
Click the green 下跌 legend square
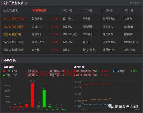point(4,75)
